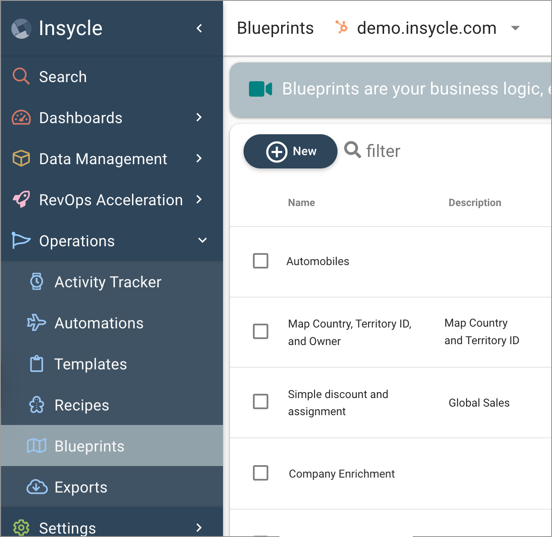Open Map Country, Territory ID, and Owner blueprint
The image size is (552, 537).
coord(349,332)
